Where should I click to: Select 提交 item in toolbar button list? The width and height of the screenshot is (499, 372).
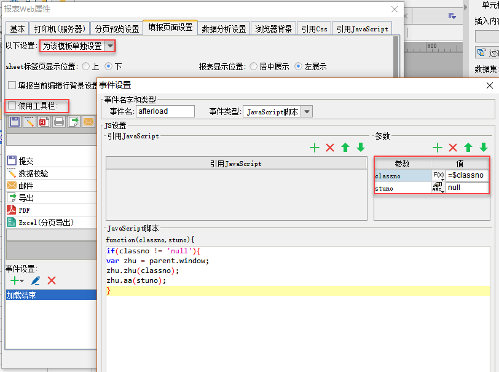pyautogui.click(x=51, y=161)
